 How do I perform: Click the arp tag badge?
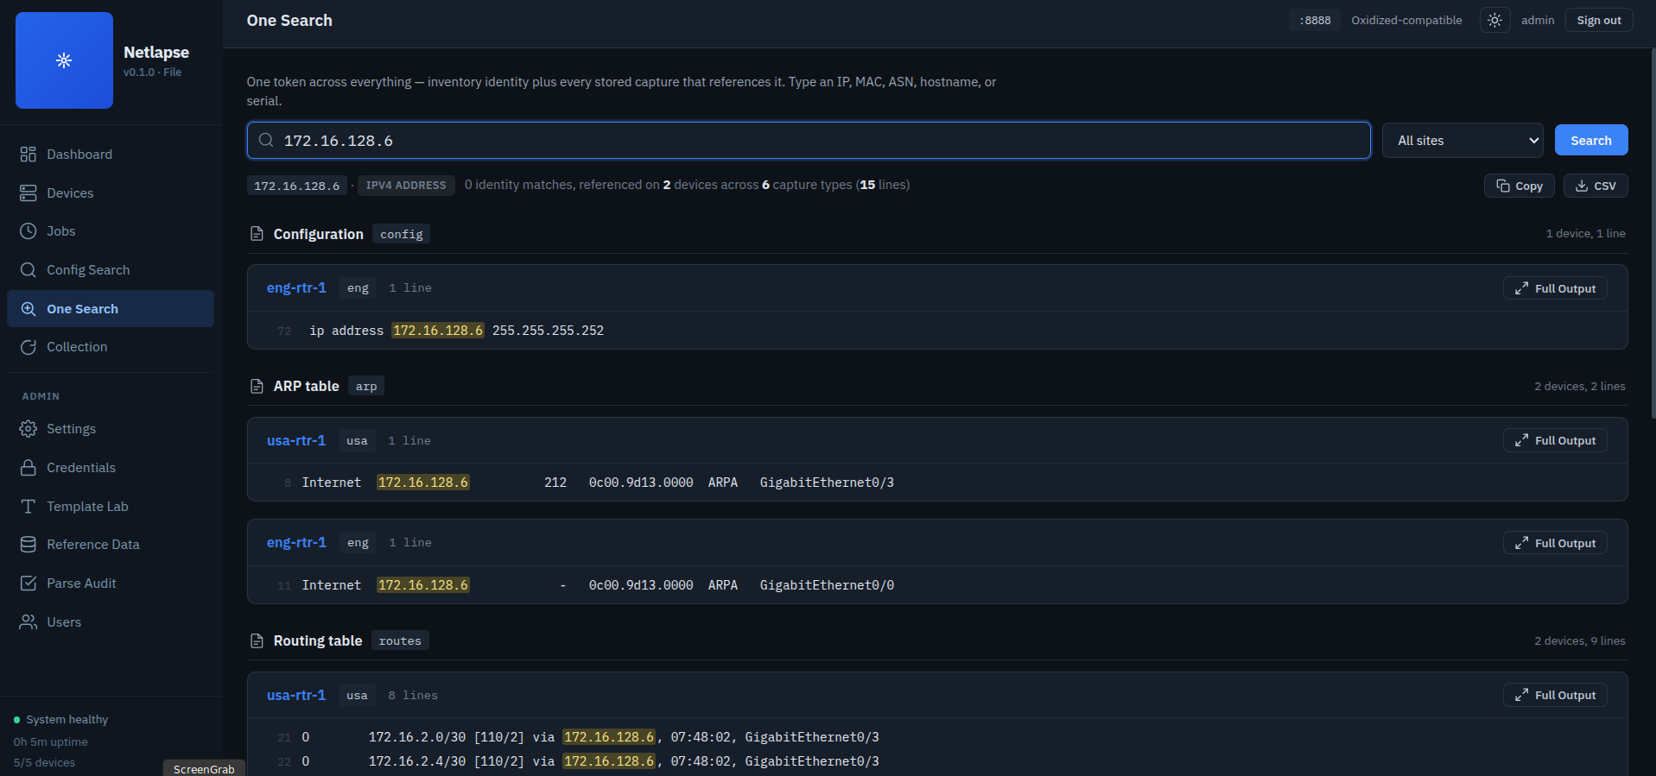(366, 386)
